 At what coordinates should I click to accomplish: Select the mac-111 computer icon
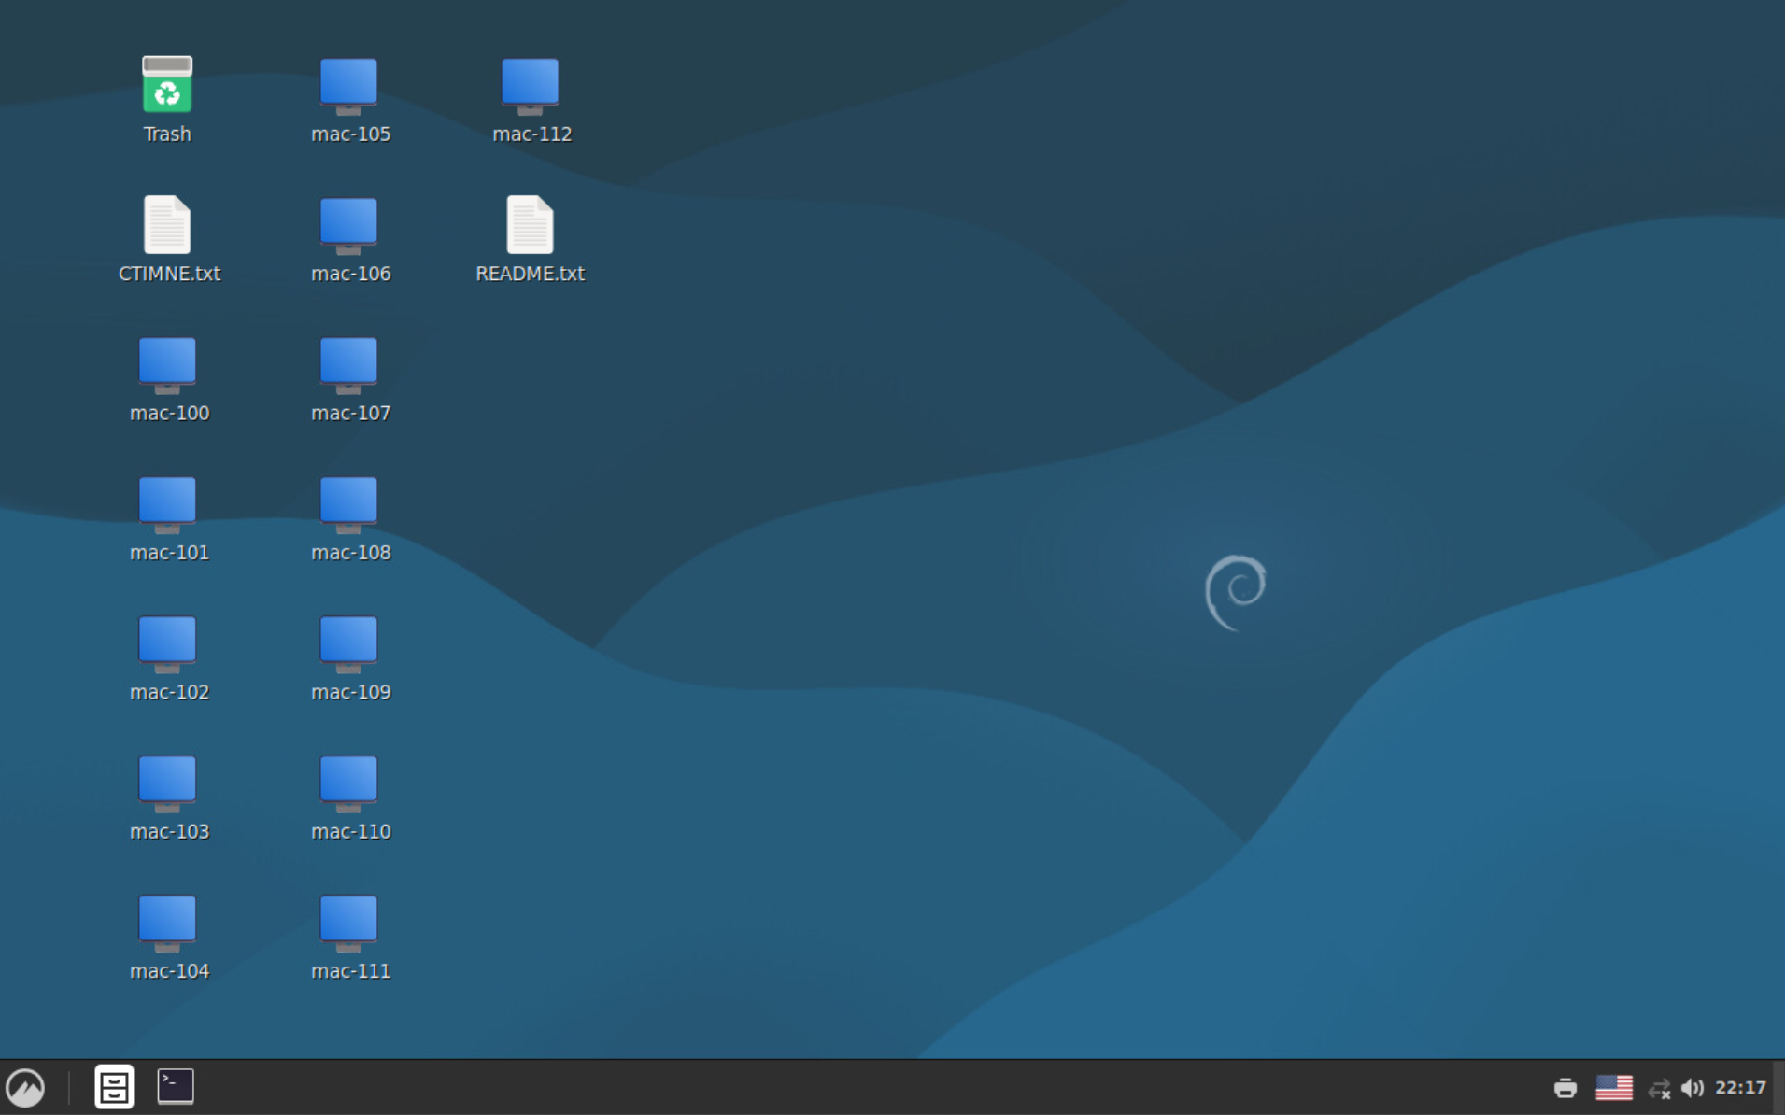(349, 923)
